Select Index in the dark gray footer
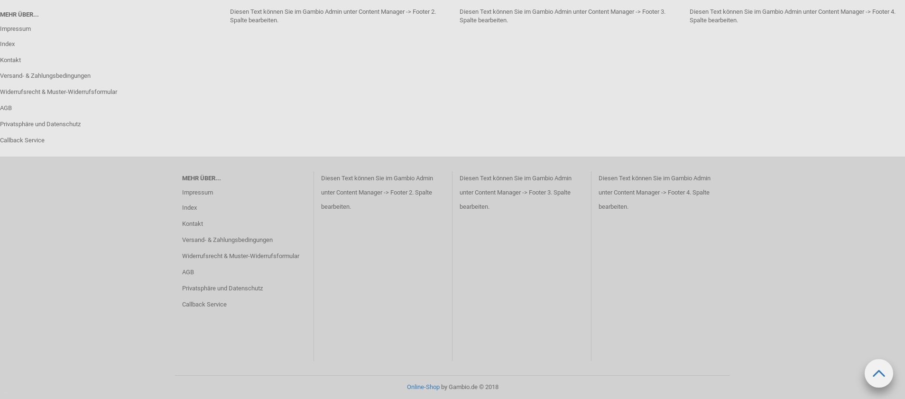The image size is (905, 399). point(189,207)
